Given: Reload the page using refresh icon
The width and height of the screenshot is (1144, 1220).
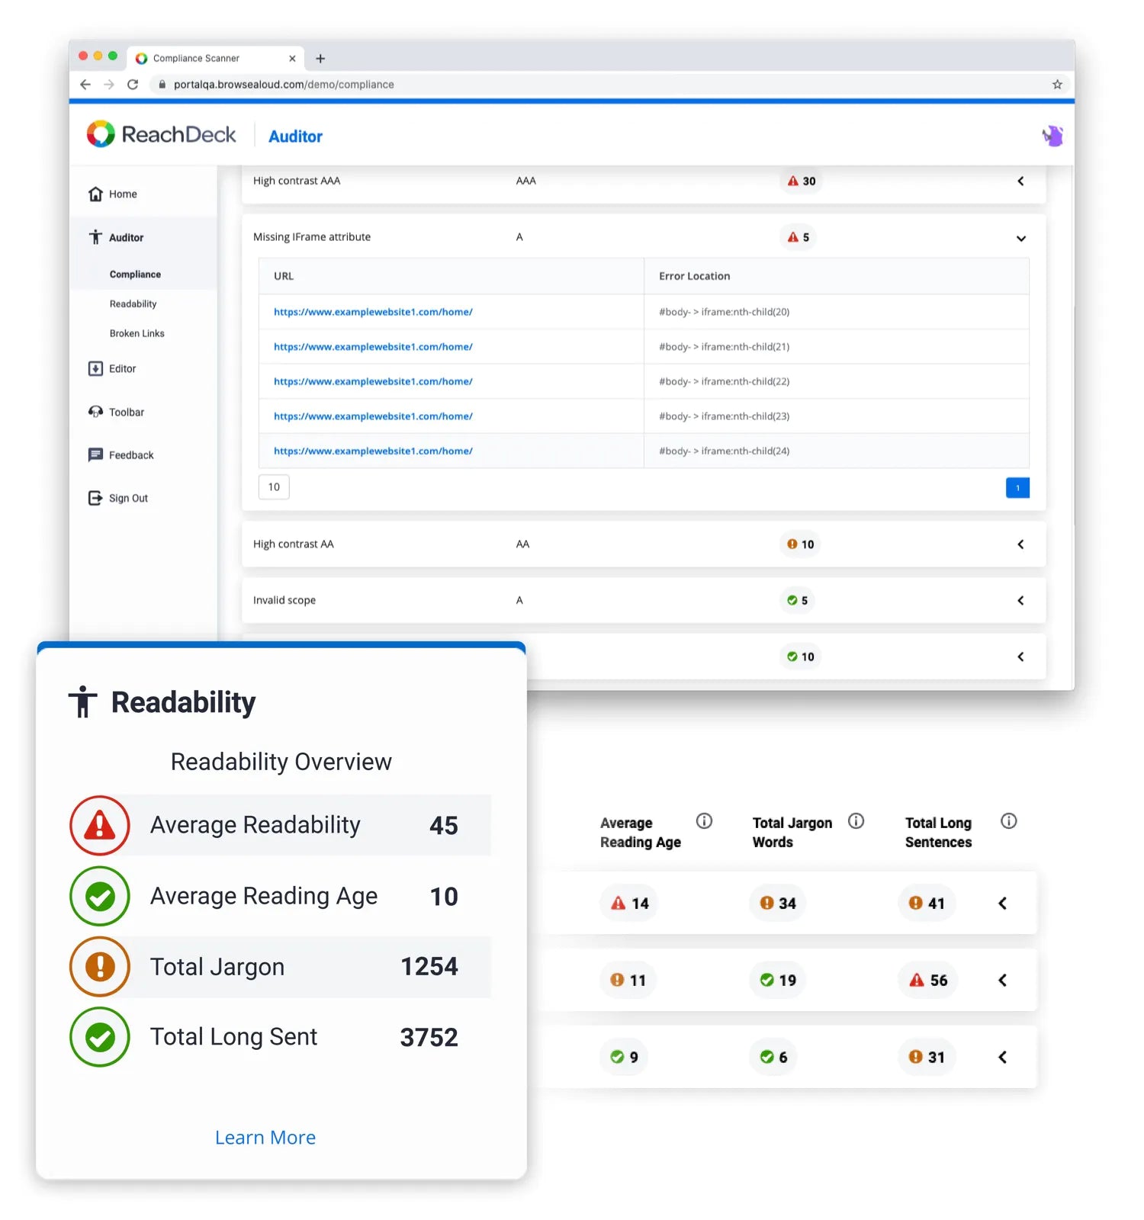Looking at the screenshot, I should tap(133, 85).
